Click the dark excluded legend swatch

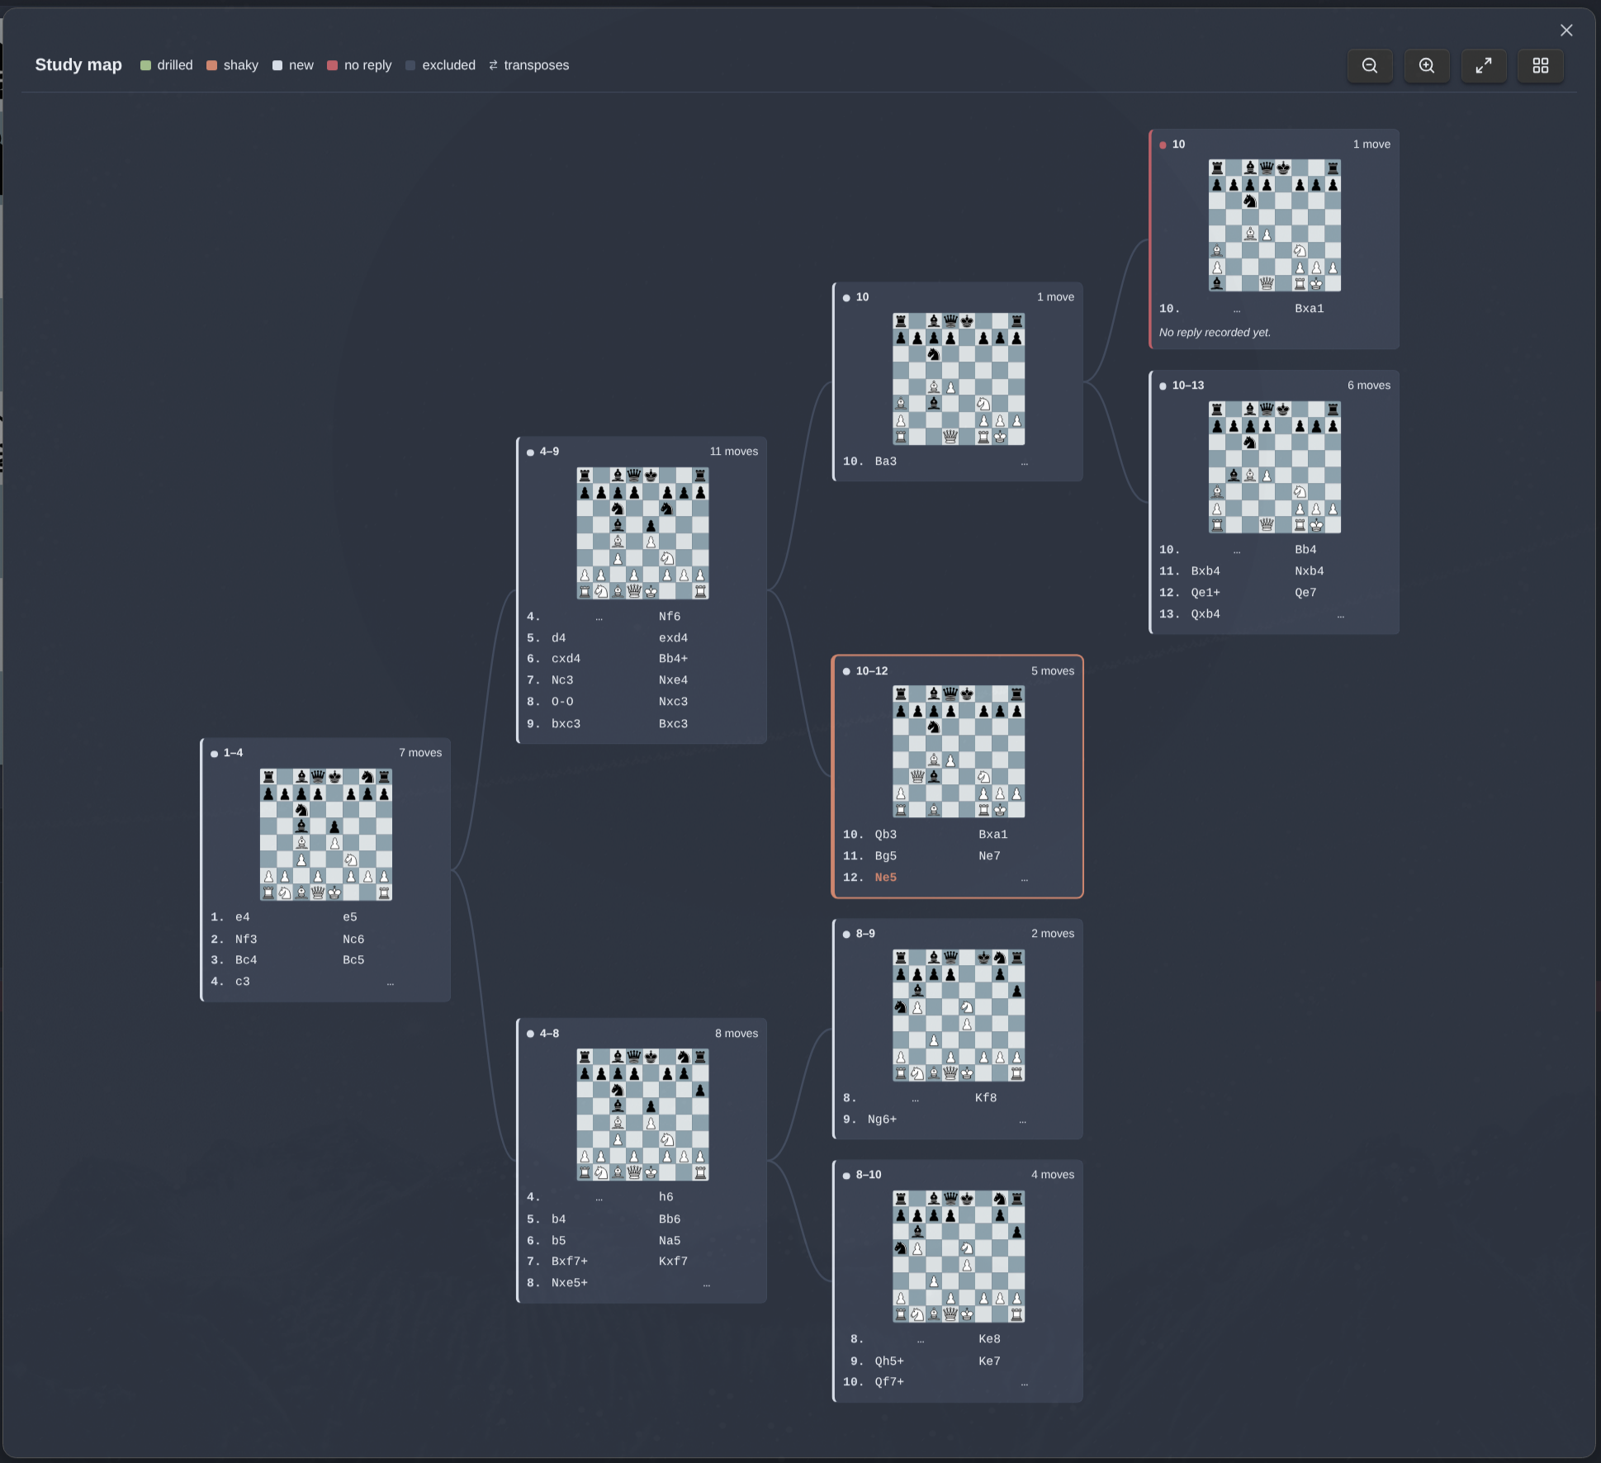[410, 65]
